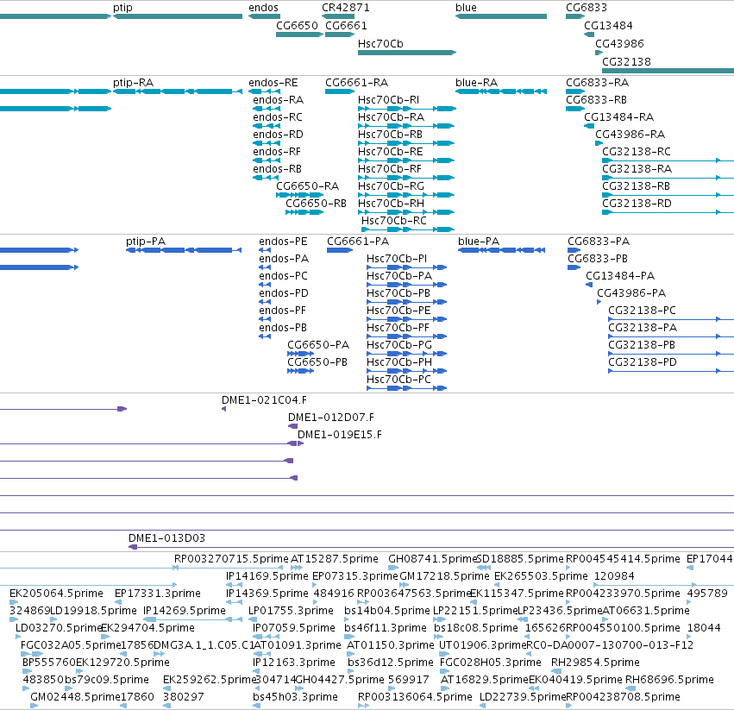This screenshot has width=734, height=710.
Task: Click the CG6650-PA protein label
Action: click(319, 345)
